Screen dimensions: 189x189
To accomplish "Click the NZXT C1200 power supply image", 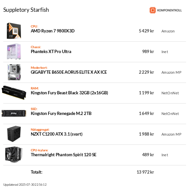I will (14, 134).
